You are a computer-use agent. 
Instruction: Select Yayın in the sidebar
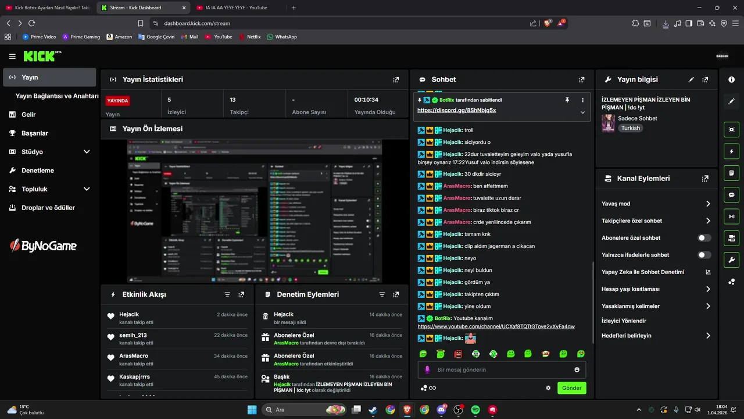coord(49,77)
